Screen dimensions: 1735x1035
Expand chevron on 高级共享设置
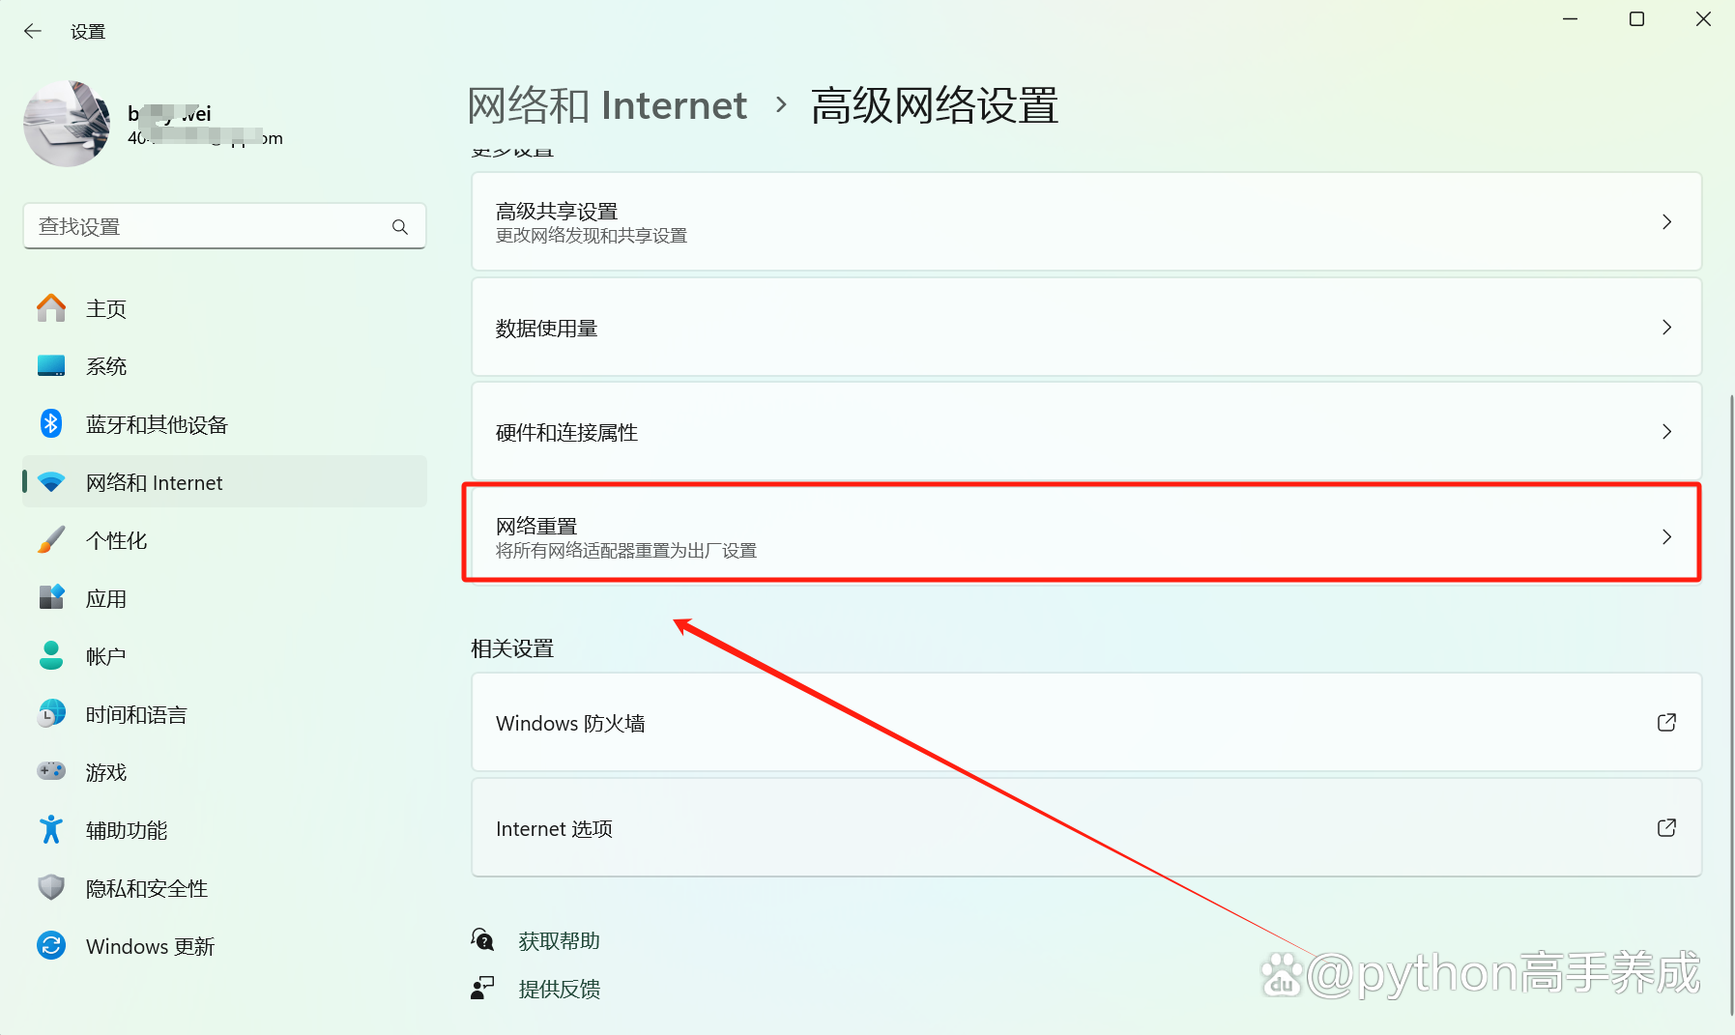(1666, 221)
